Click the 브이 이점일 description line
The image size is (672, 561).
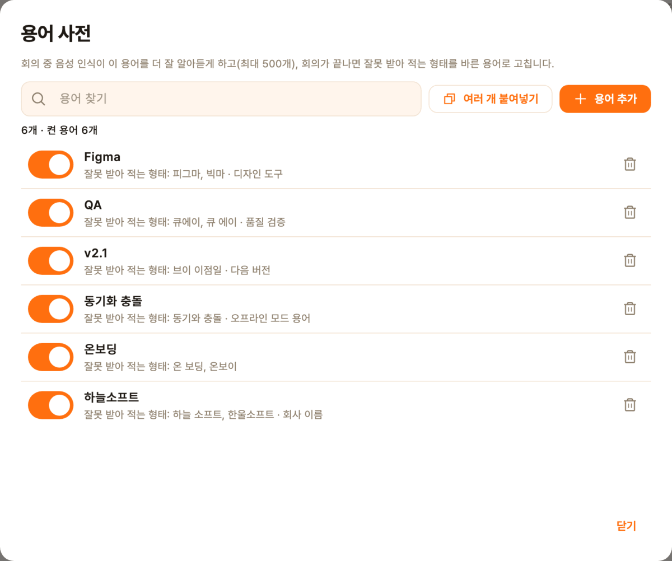click(x=178, y=270)
